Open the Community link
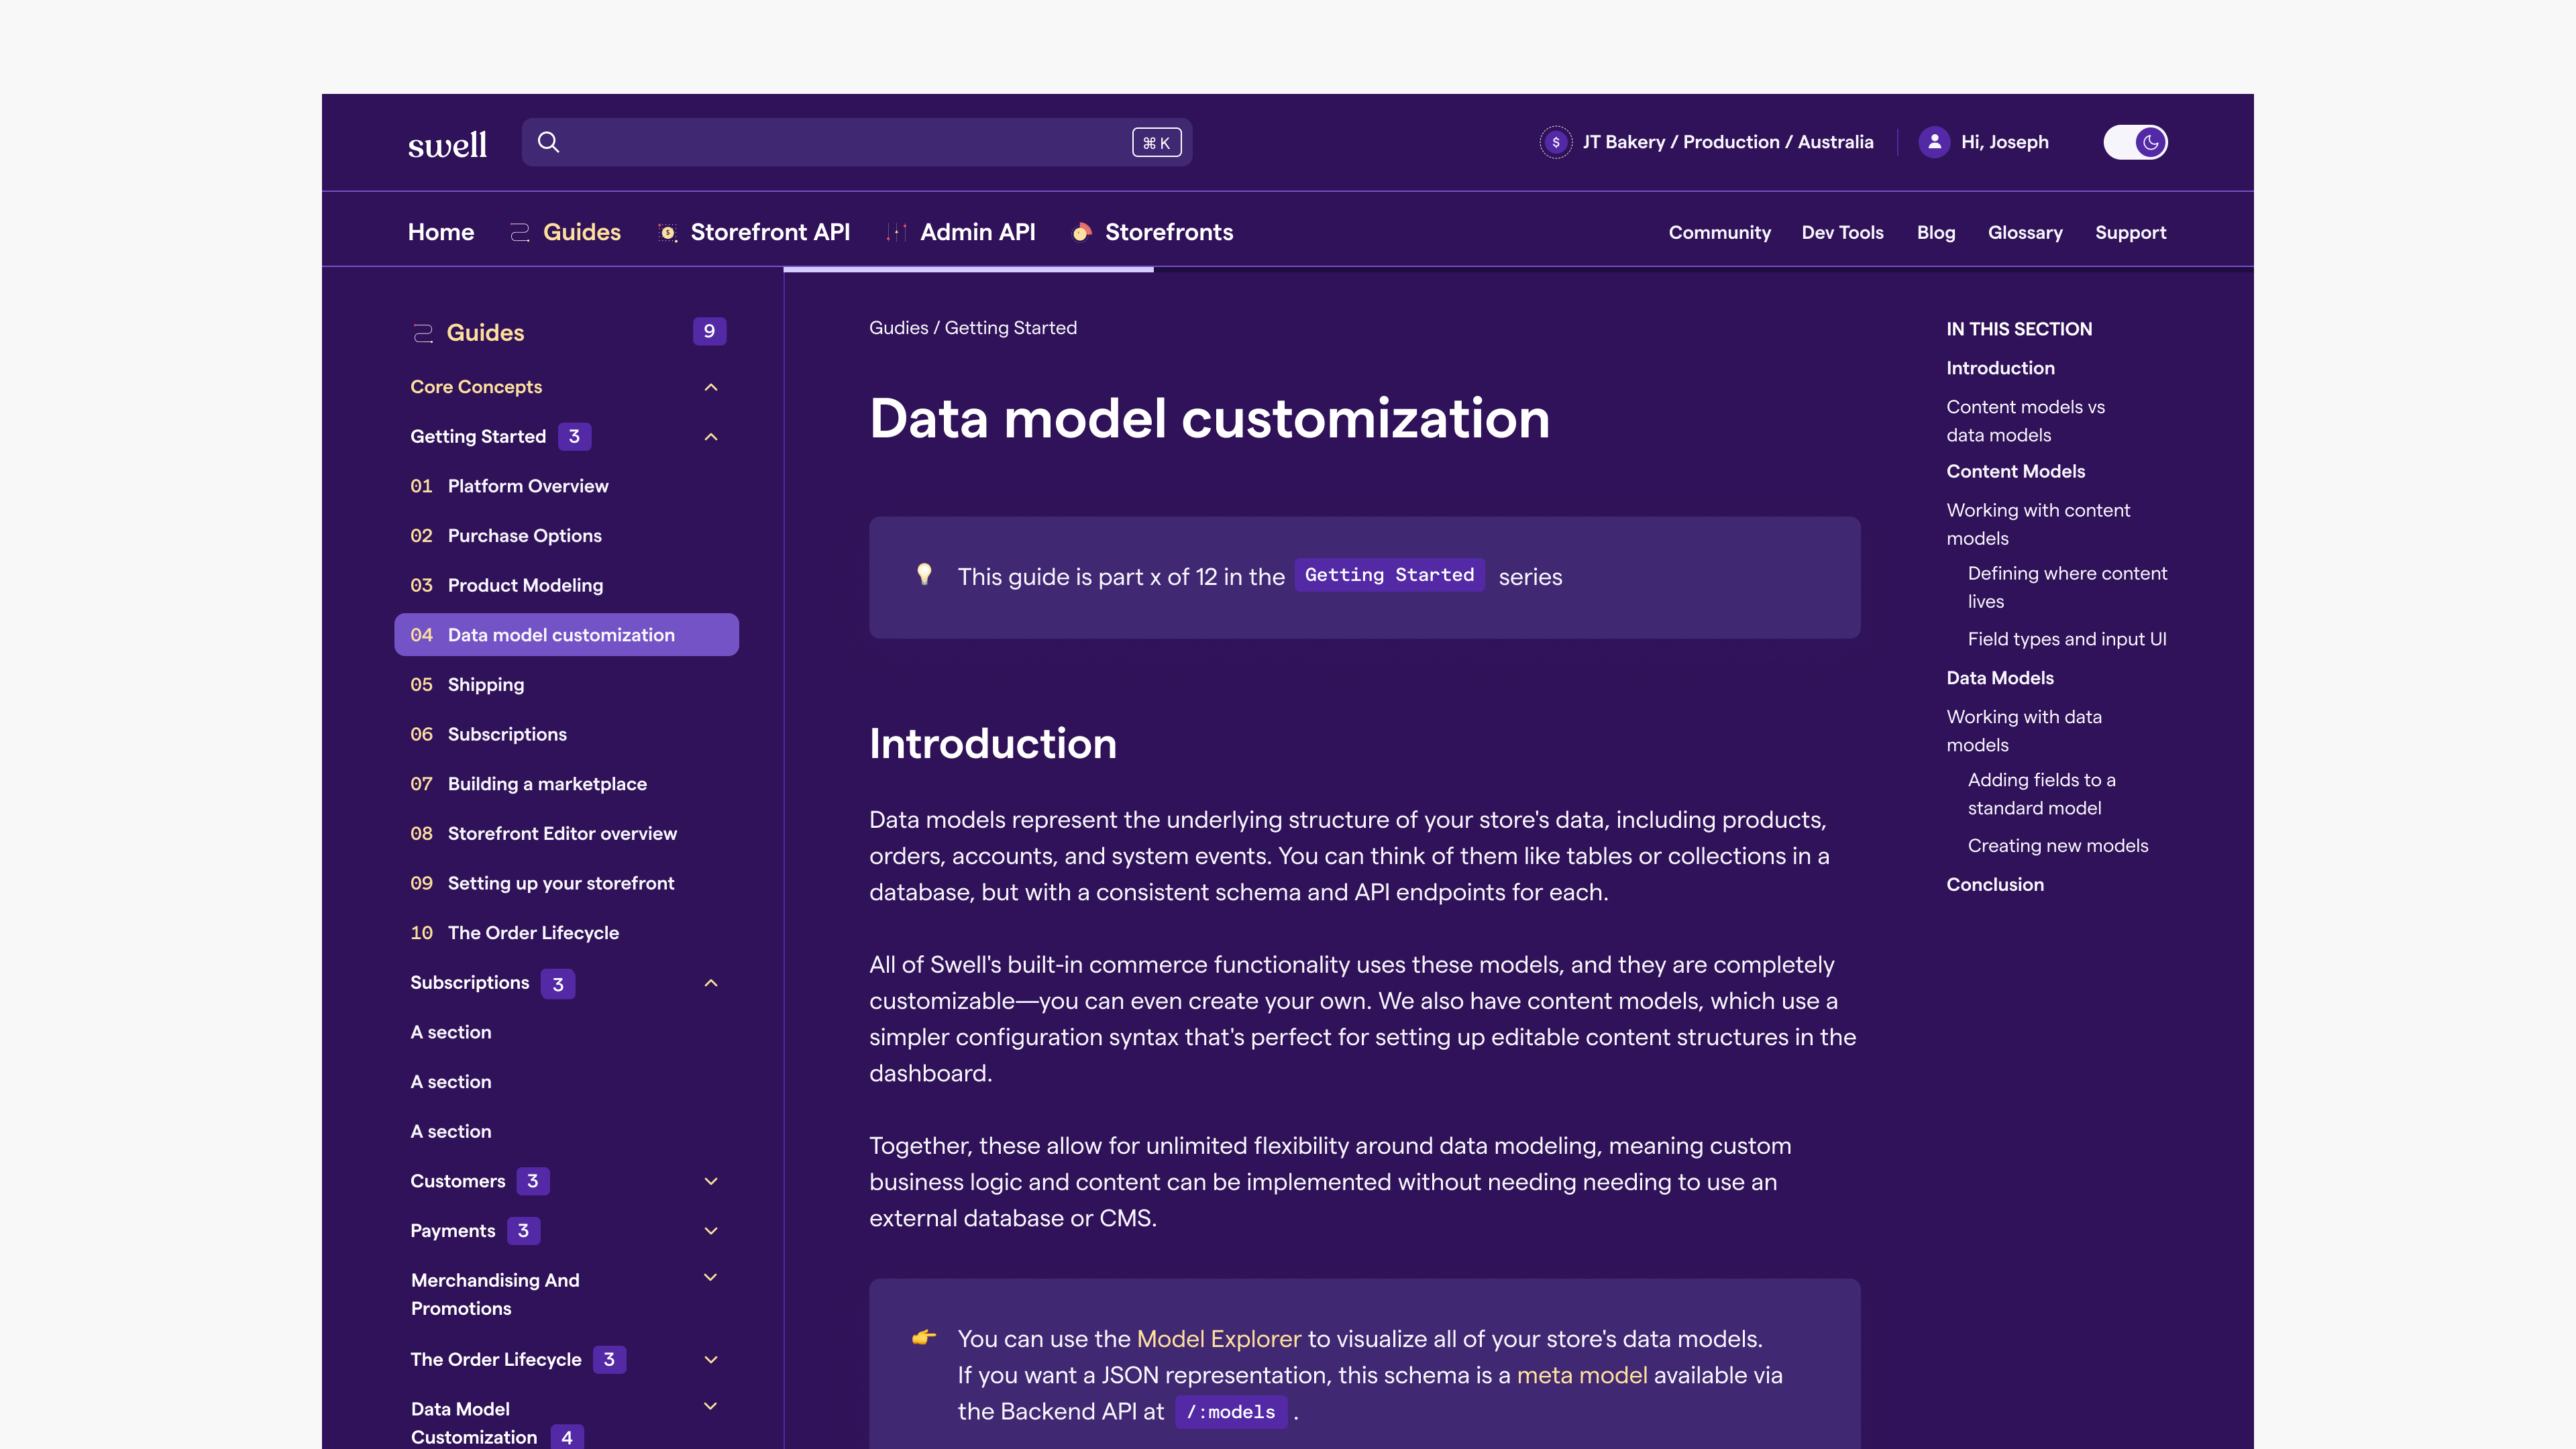The height and width of the screenshot is (1449, 2576). pyautogui.click(x=1719, y=233)
